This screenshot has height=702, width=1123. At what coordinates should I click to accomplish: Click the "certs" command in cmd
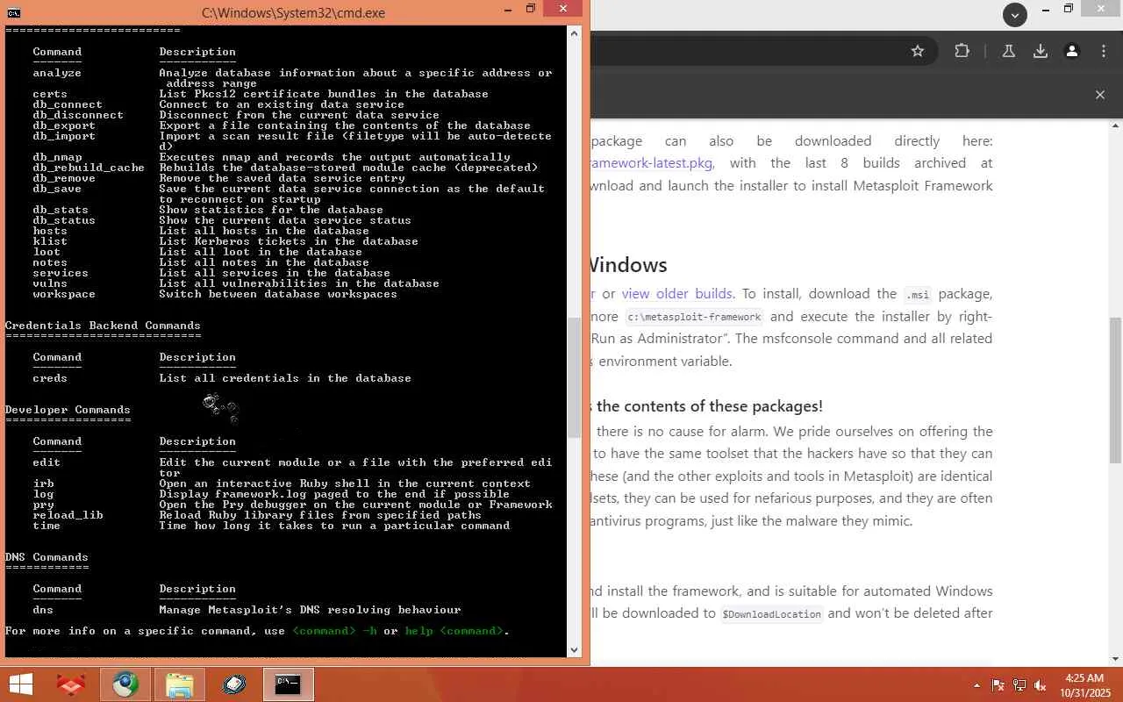pyautogui.click(x=50, y=94)
